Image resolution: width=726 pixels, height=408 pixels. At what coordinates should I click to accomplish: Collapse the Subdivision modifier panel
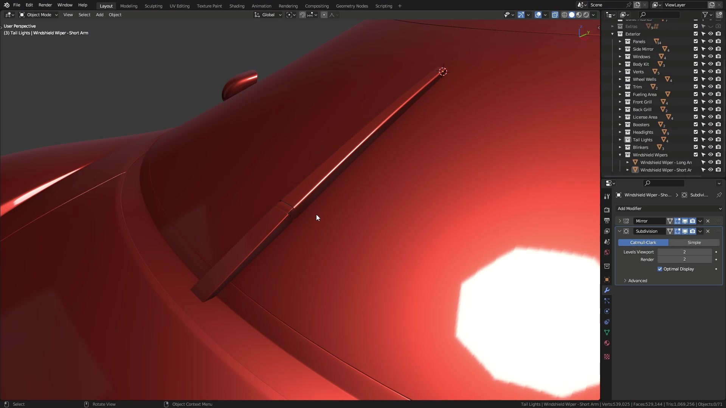[x=620, y=231]
